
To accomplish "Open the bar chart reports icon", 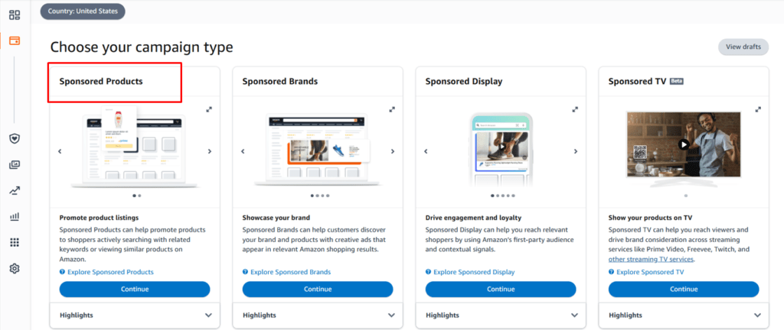I will (15, 216).
